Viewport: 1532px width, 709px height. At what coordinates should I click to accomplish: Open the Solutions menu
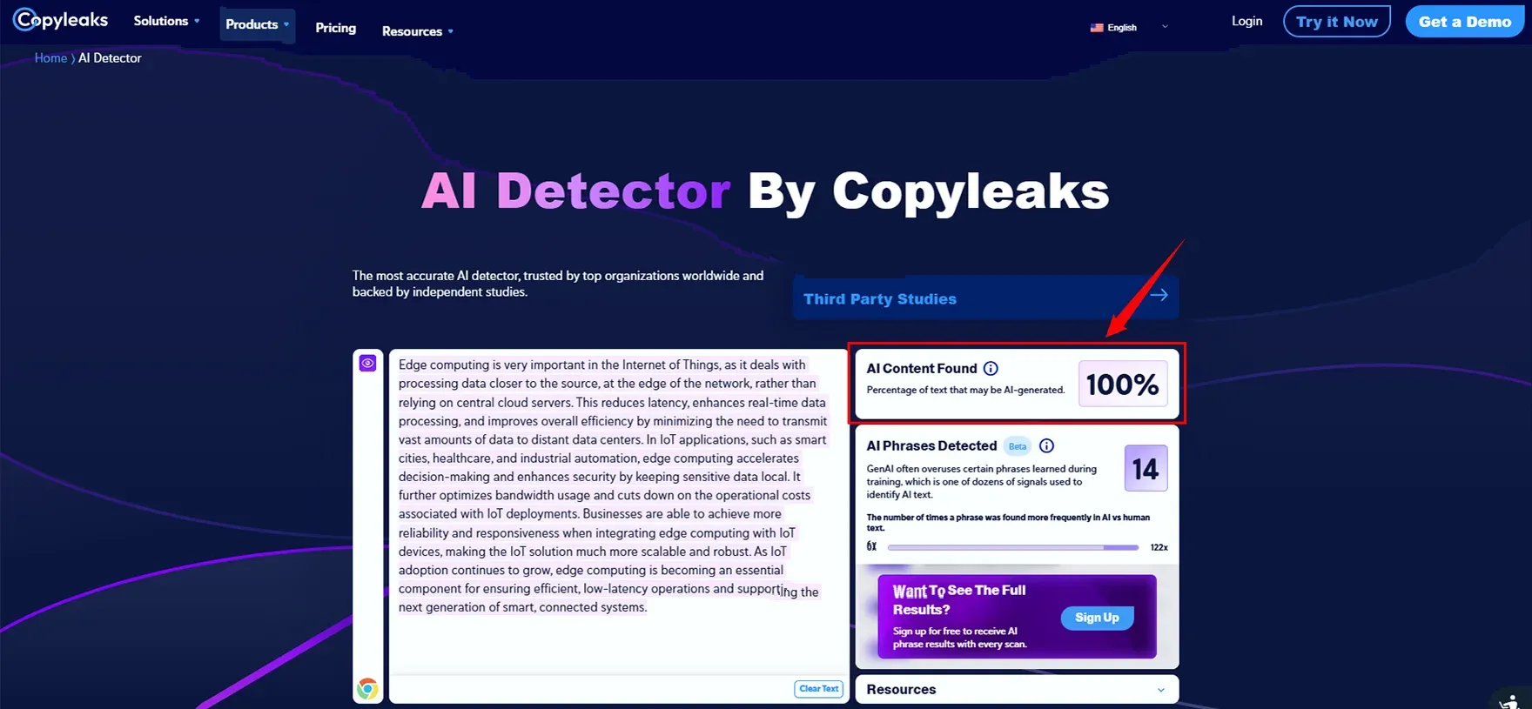coord(166,21)
